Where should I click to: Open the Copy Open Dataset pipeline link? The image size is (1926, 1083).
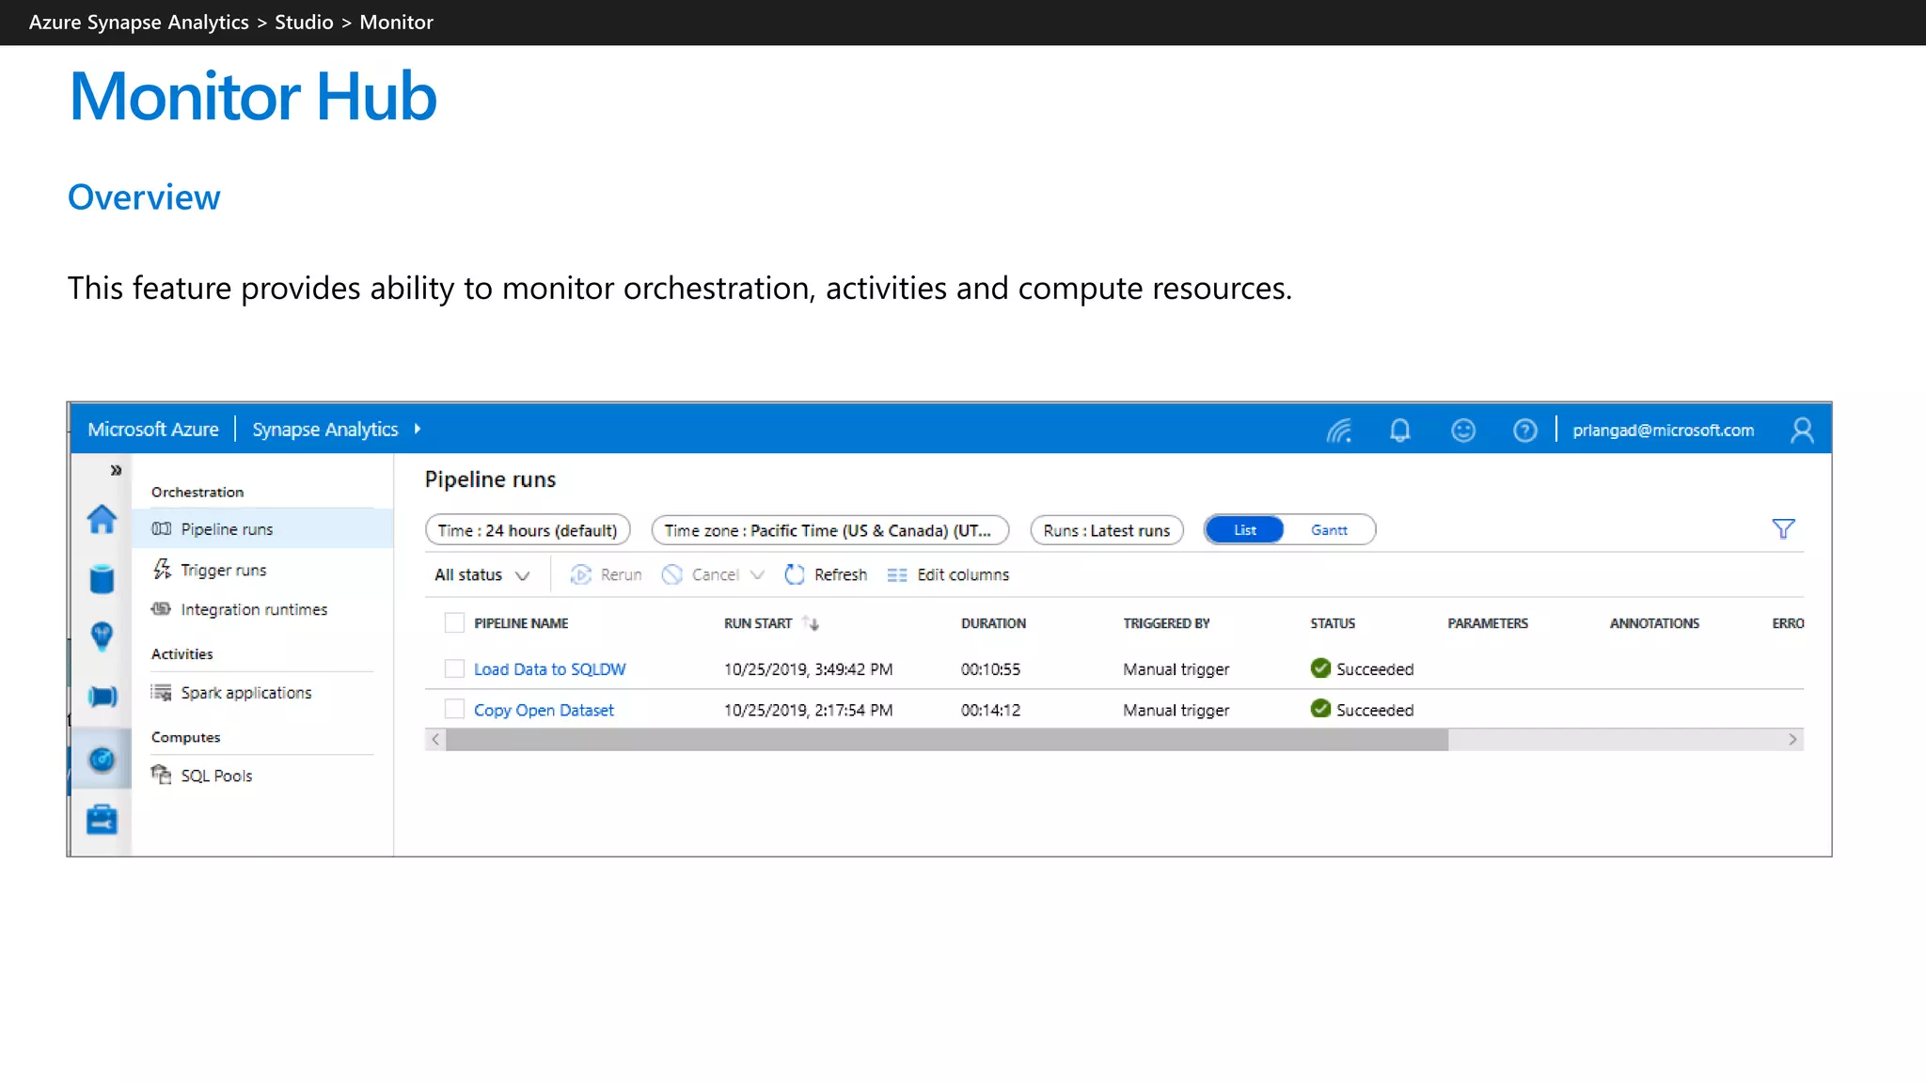pos(544,710)
